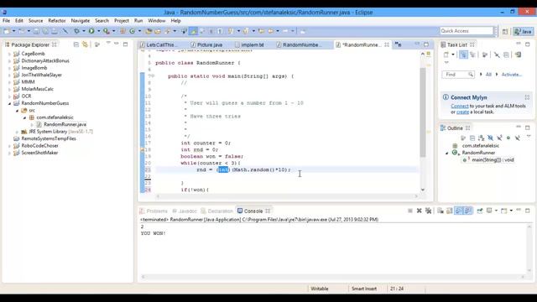This screenshot has width=537, height=302.
Task: Toggle Scroll Lock in Console toolbar
Action: (x=450, y=211)
